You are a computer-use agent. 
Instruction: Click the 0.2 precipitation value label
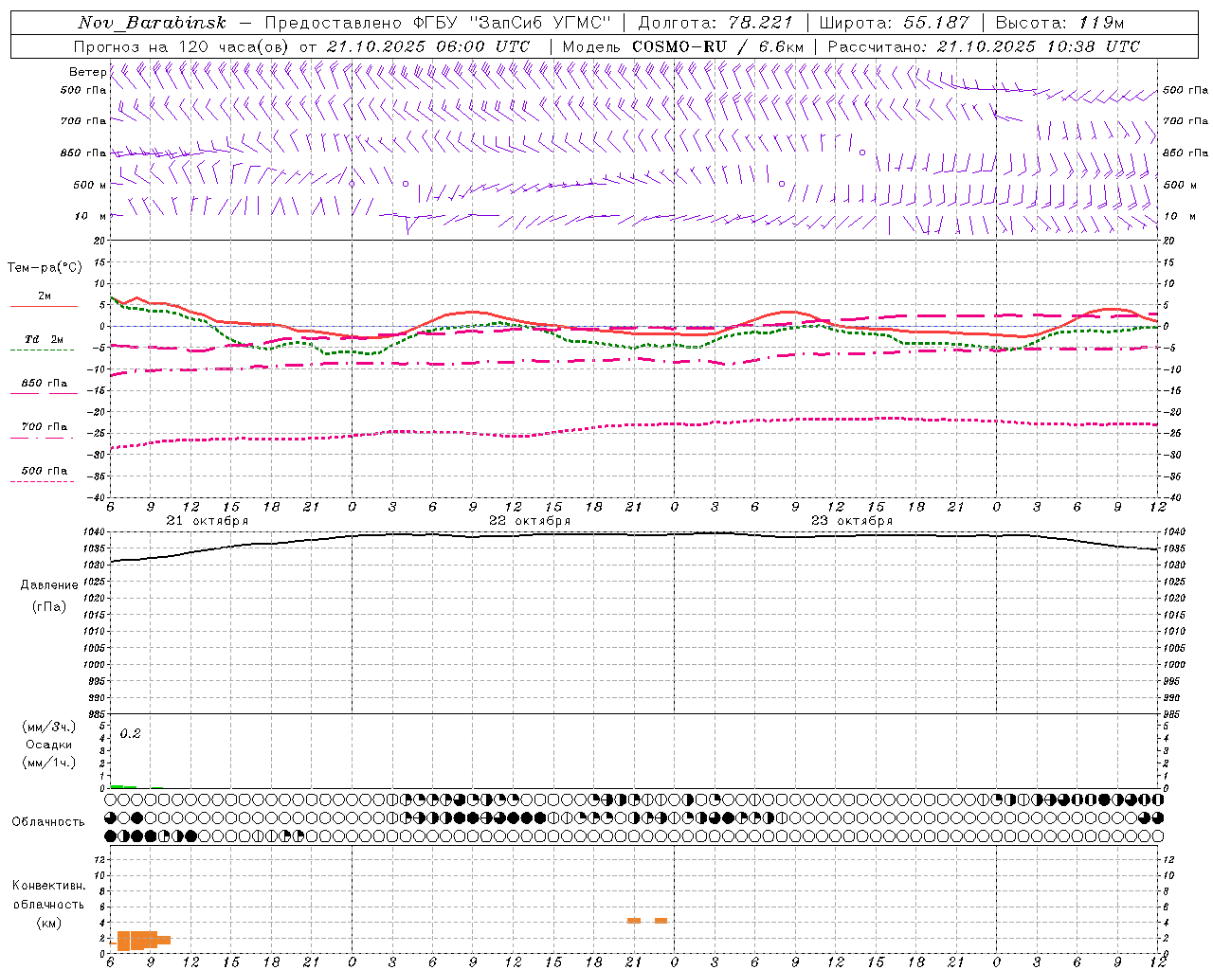point(130,733)
